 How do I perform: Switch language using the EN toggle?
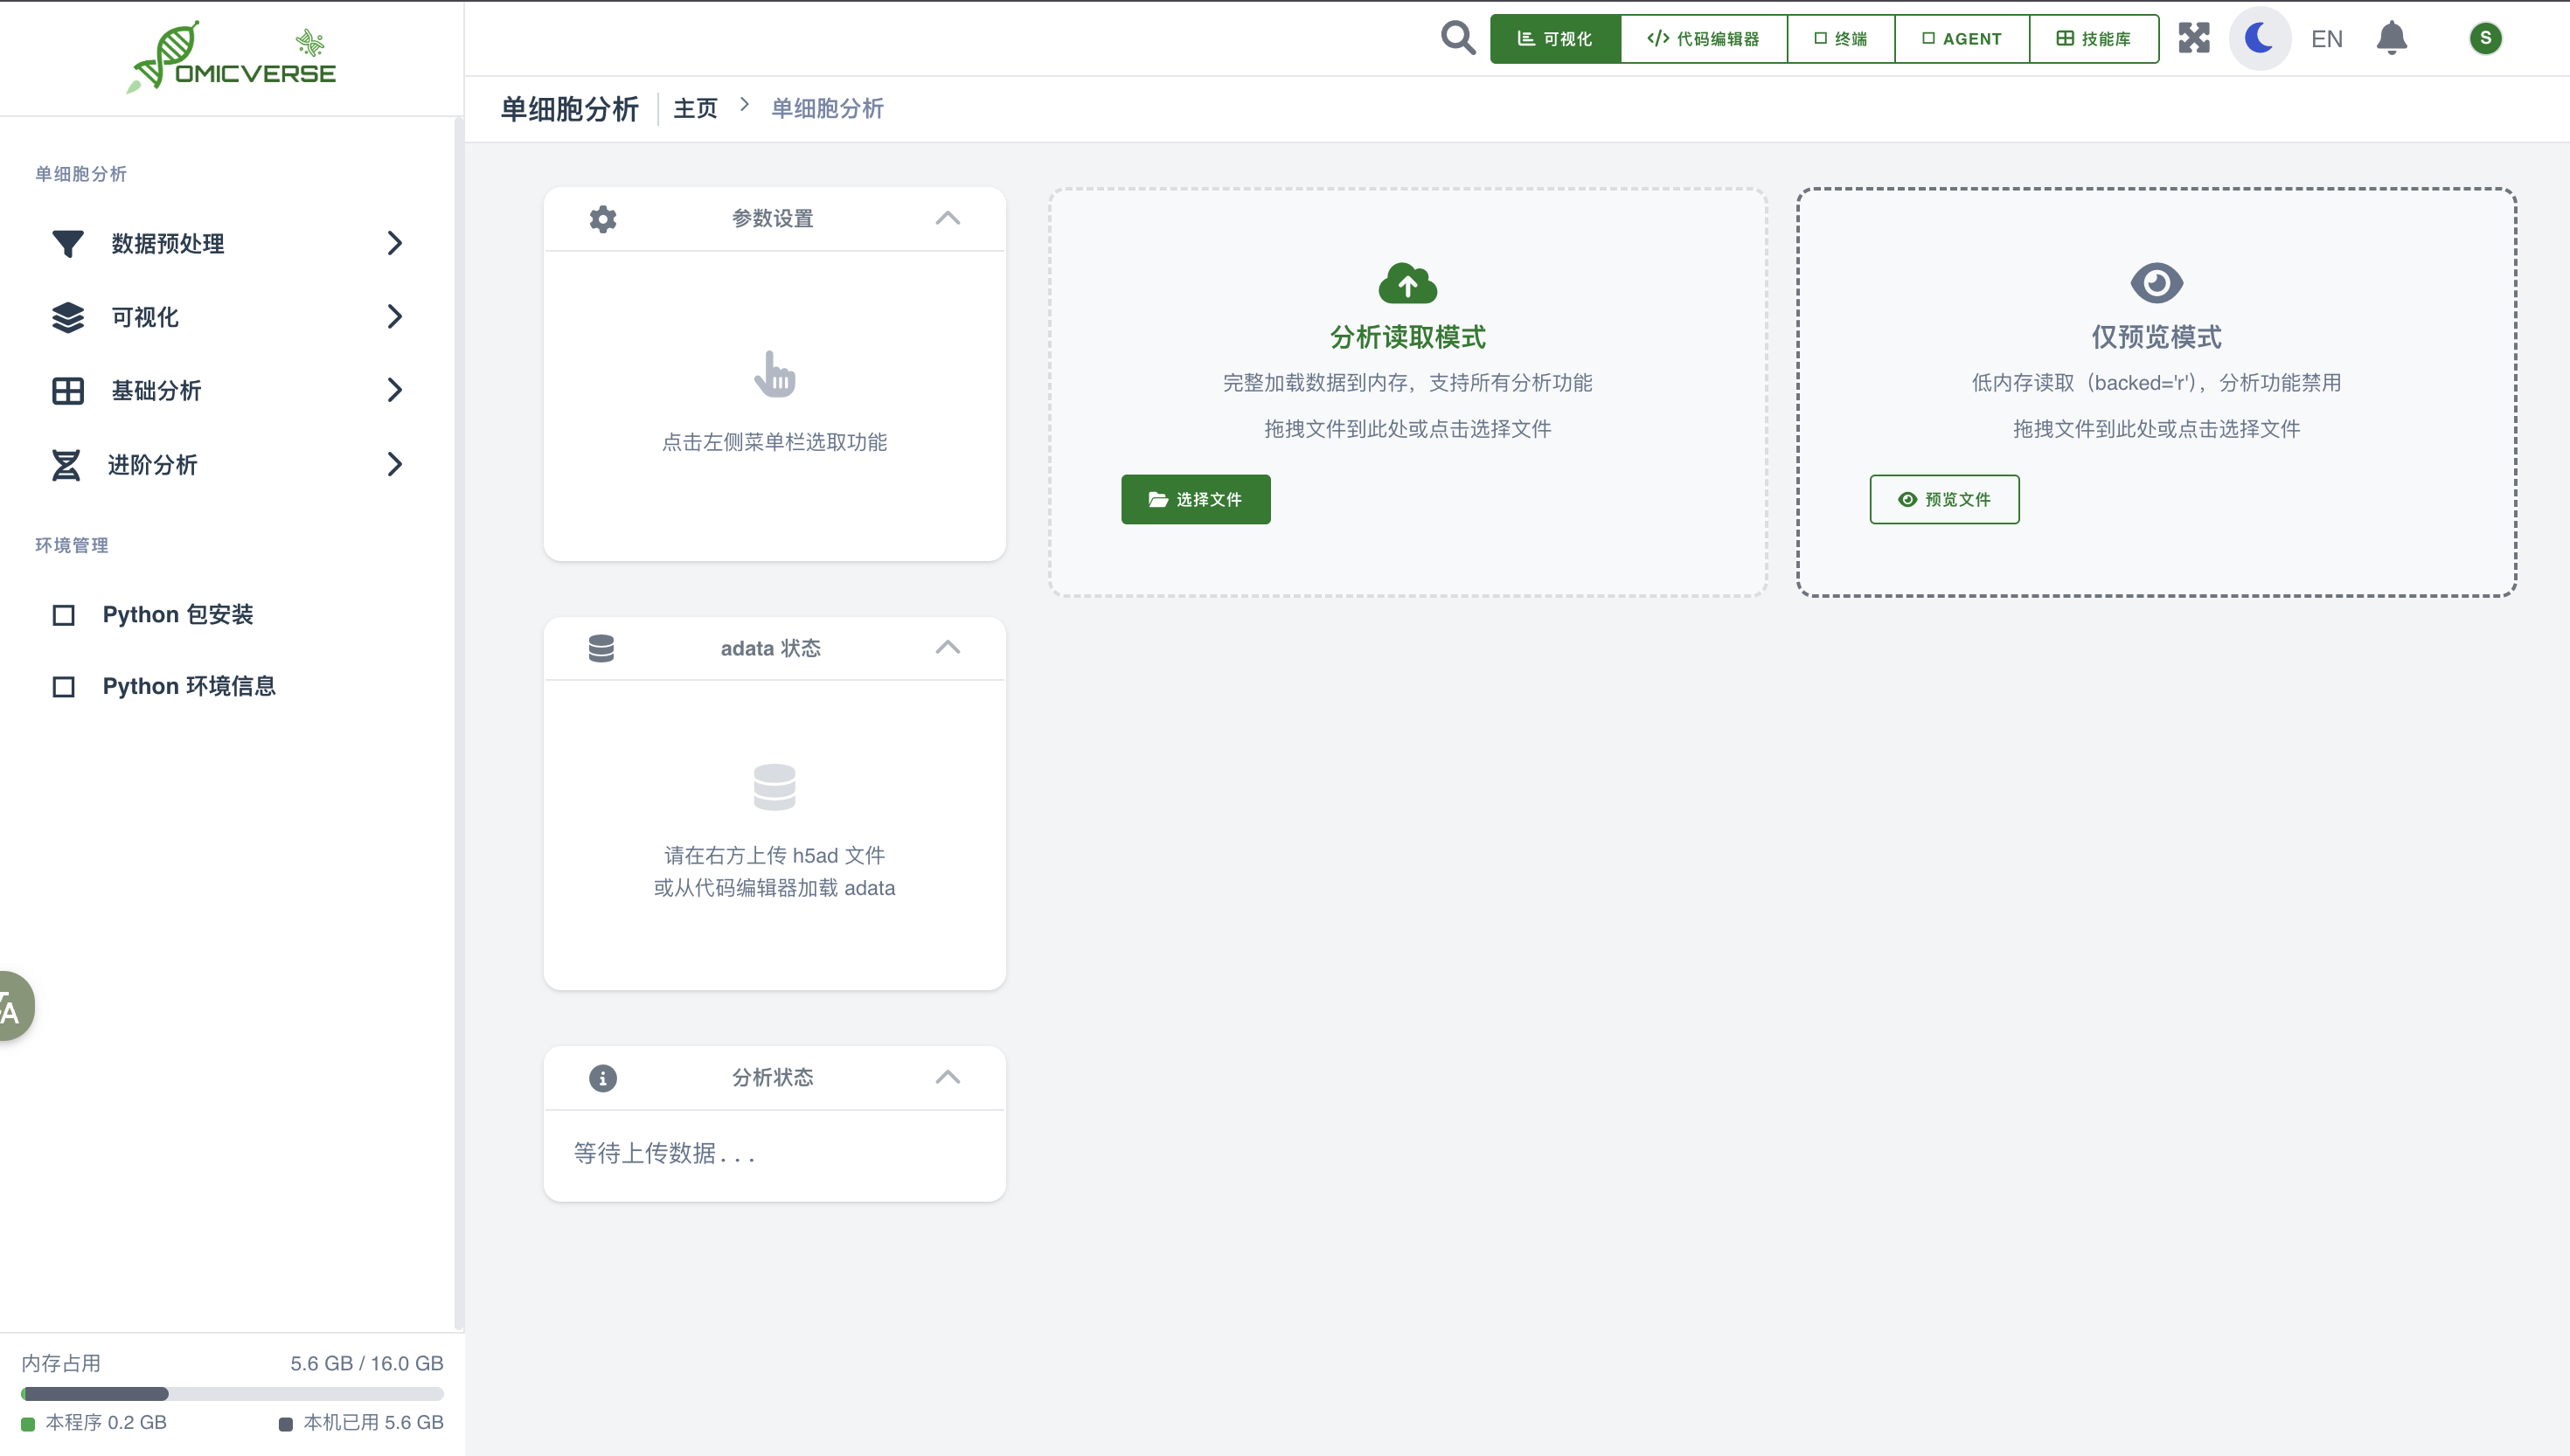point(2326,39)
